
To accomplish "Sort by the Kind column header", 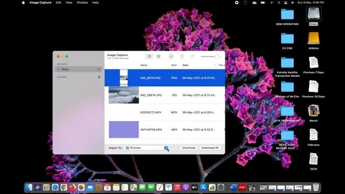I will (x=174, y=65).
